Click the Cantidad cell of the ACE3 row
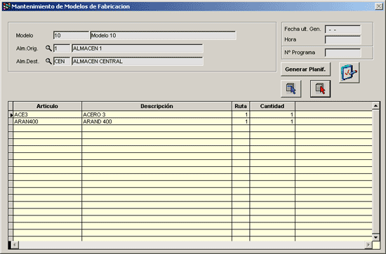Image resolution: width=386 pixels, height=254 pixels. [x=272, y=114]
